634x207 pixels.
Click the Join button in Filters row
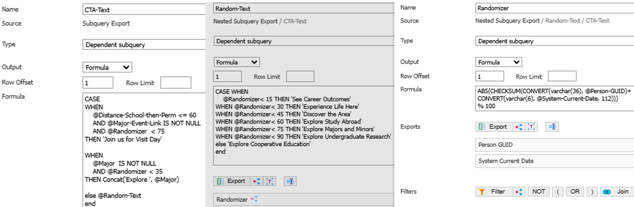pyautogui.click(x=617, y=192)
